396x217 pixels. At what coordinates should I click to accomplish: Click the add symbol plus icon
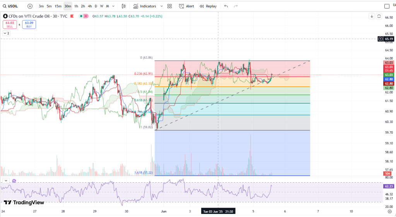[x=30, y=6]
